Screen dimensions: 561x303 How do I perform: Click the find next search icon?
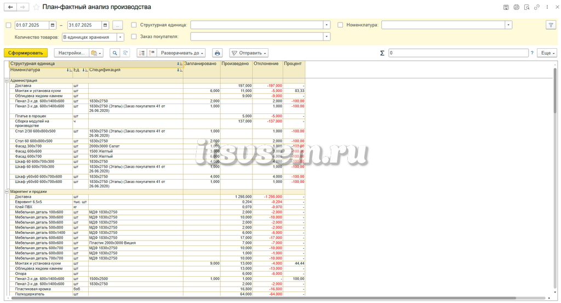coord(125,53)
